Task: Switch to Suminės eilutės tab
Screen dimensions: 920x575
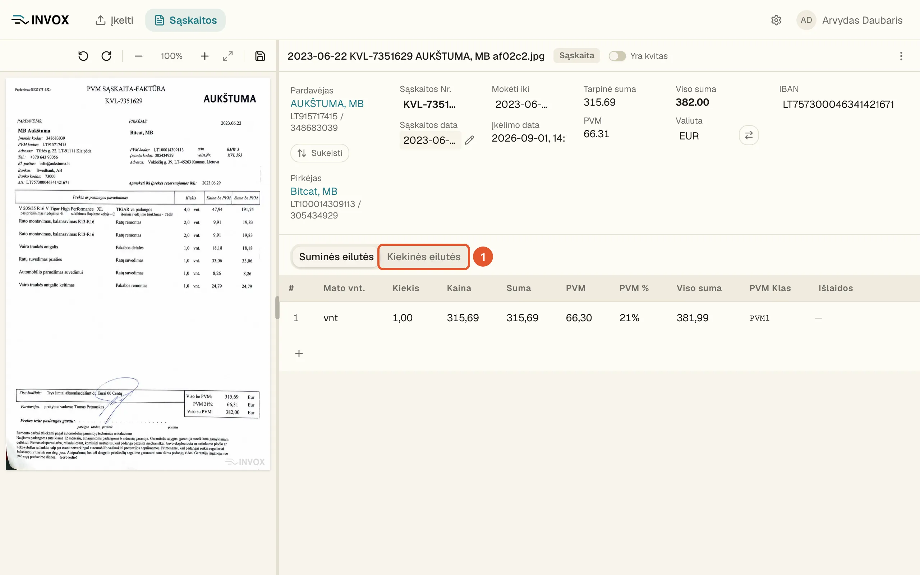Action: (x=336, y=257)
